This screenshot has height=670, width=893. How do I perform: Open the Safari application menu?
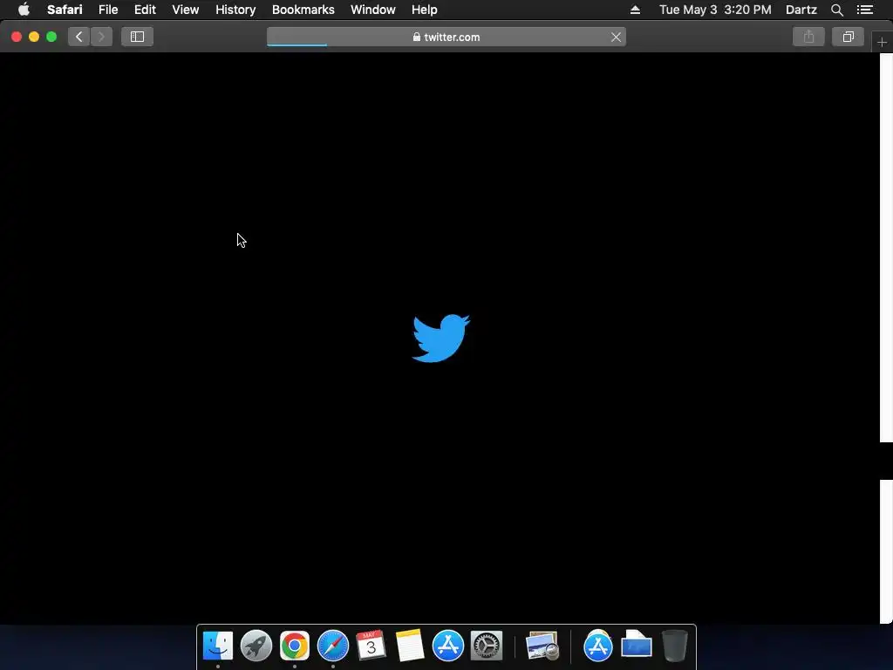tap(65, 10)
